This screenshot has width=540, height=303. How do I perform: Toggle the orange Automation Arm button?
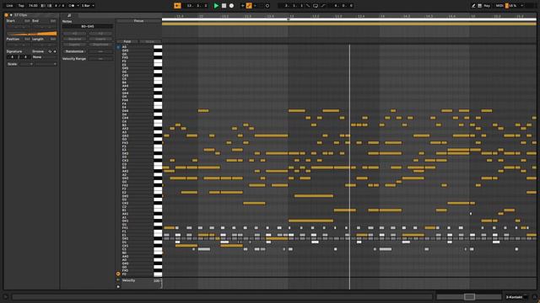(x=249, y=6)
